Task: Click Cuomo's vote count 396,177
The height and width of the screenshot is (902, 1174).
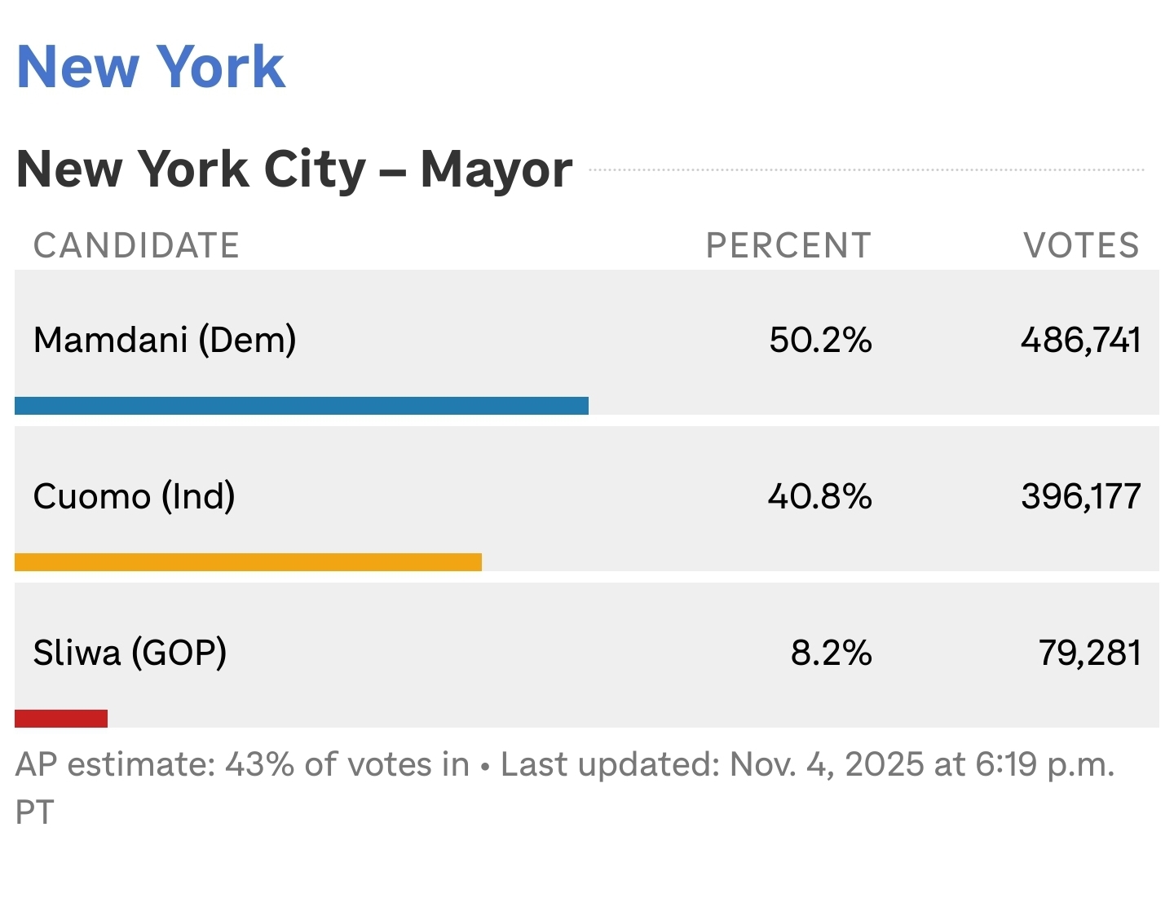Action: click(x=1080, y=496)
